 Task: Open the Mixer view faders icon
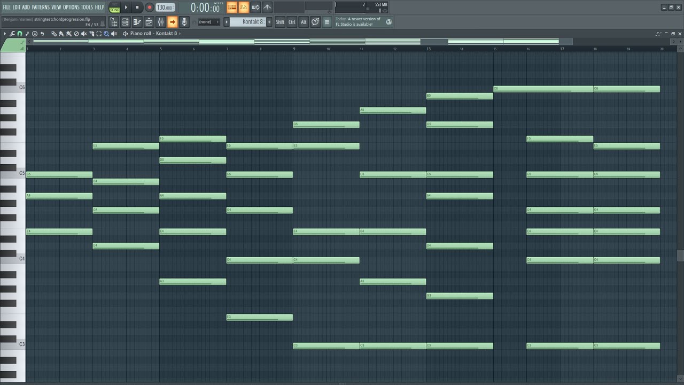(x=160, y=22)
